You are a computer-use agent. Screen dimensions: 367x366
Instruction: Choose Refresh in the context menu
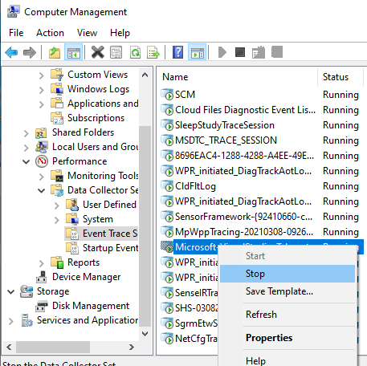point(287,315)
